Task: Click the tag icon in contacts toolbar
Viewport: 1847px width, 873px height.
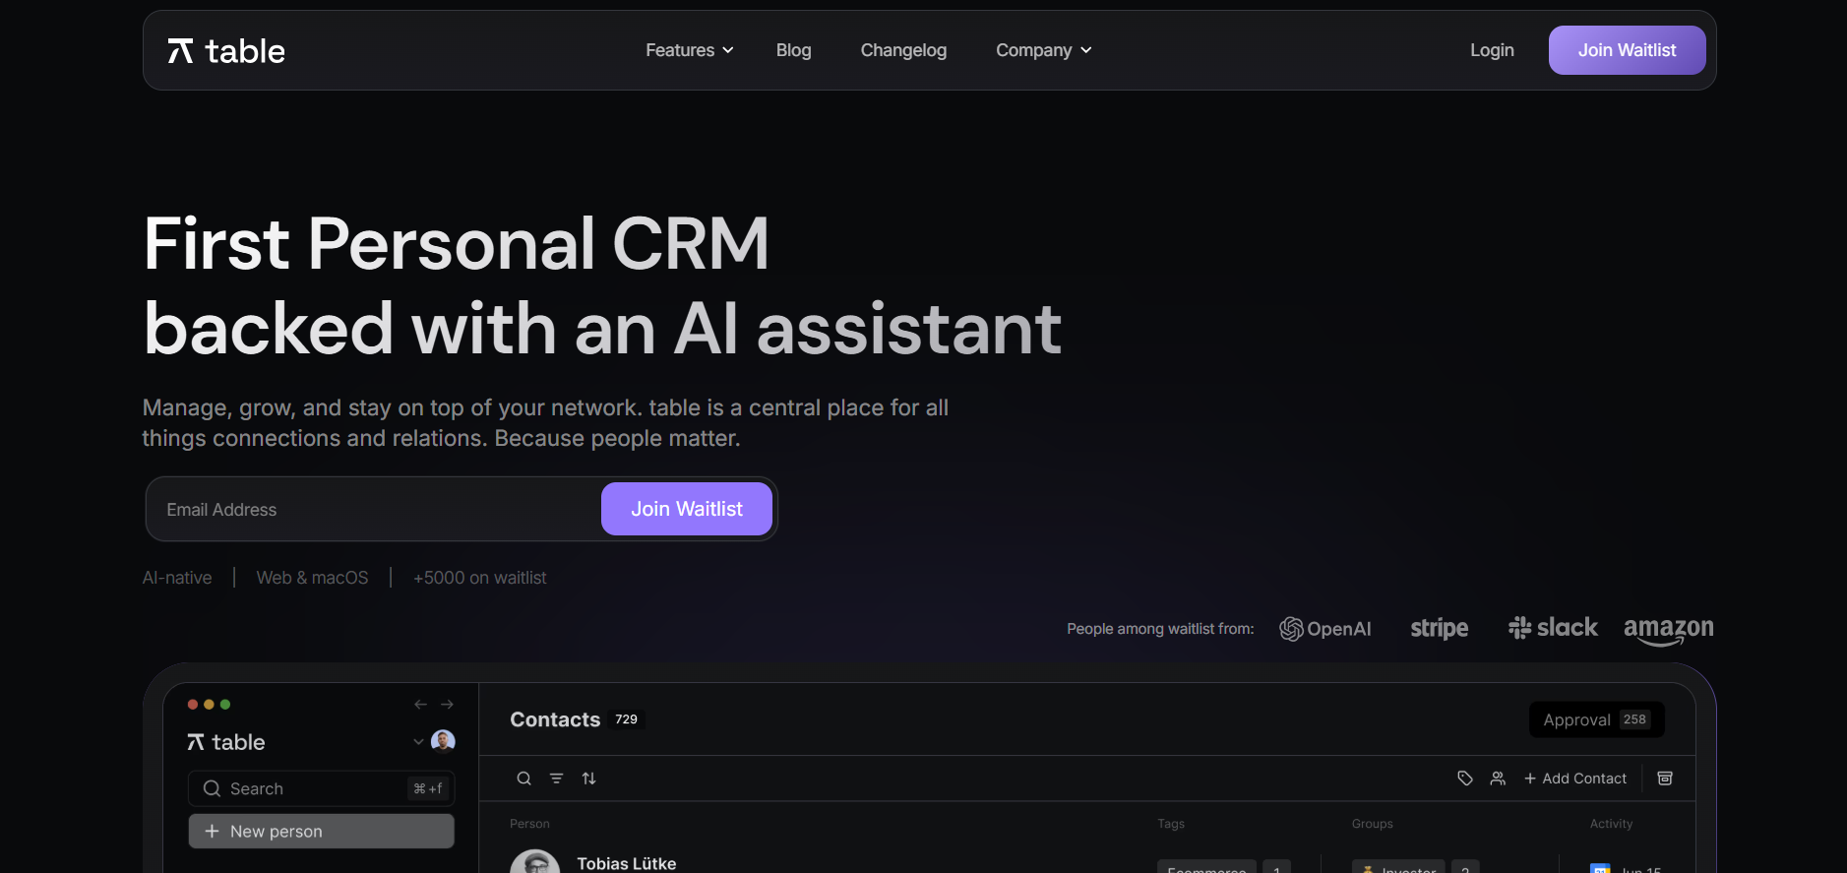Action: coord(1465,779)
